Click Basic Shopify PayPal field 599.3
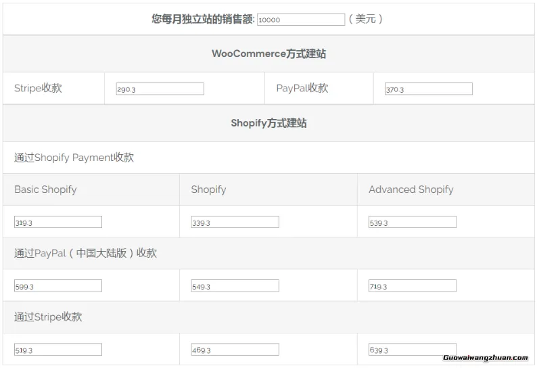This screenshot has height=368, width=537. click(58, 285)
